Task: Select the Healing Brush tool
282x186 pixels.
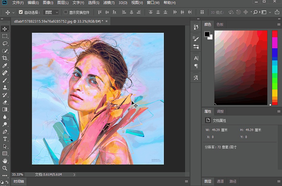Action: [x=5, y=73]
